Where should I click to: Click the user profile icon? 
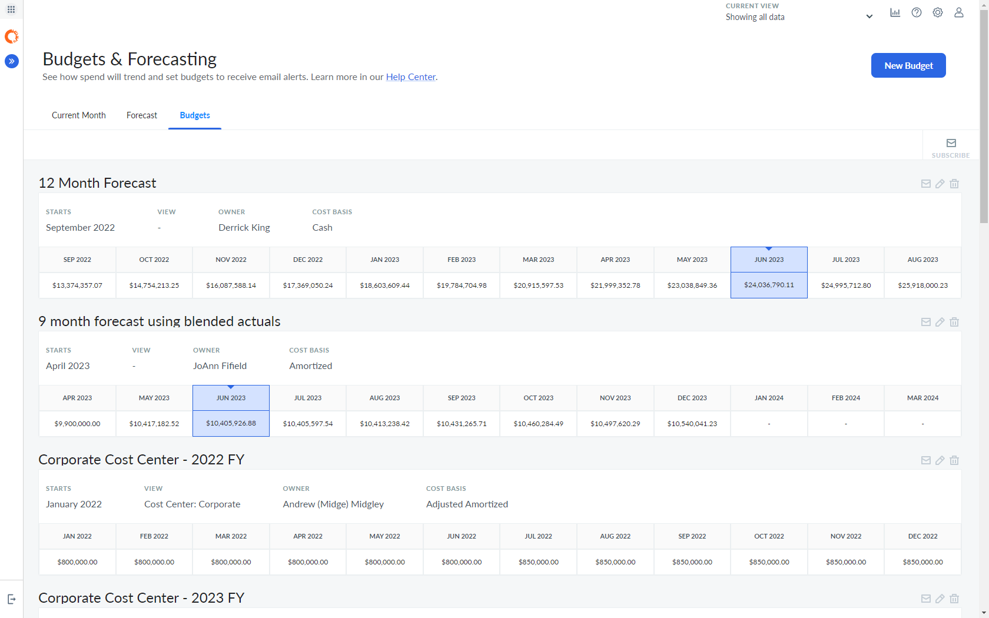[x=958, y=12]
